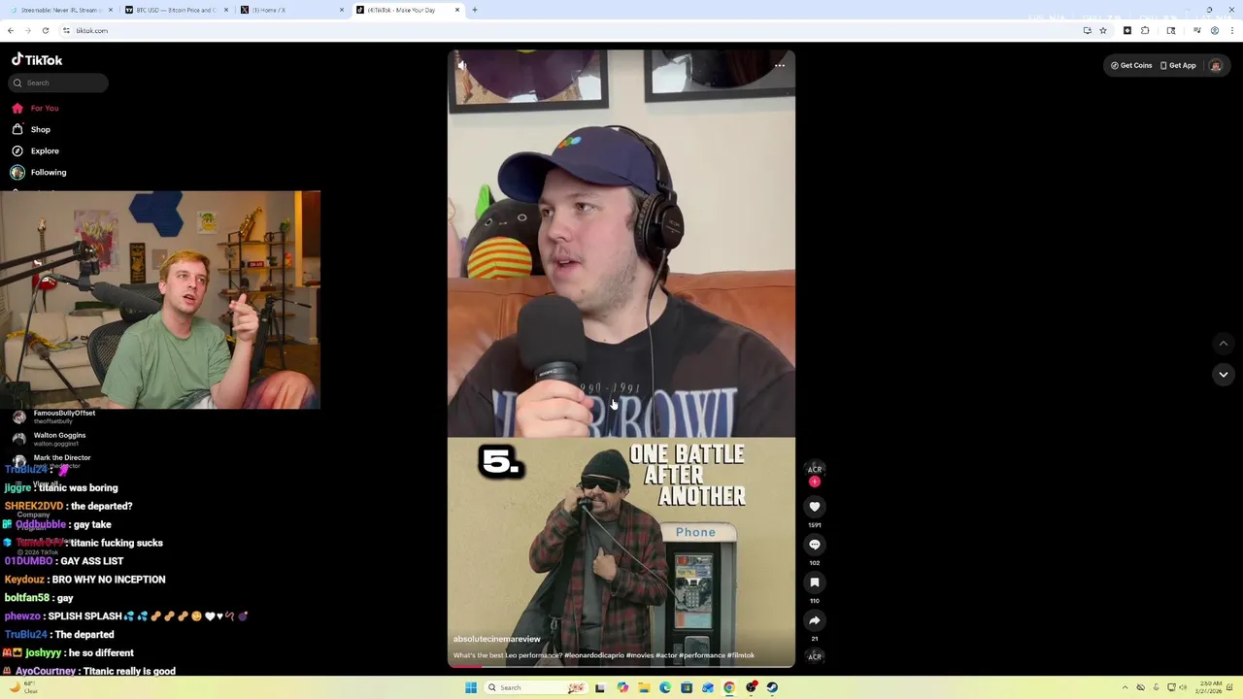Open the browser extensions puzzle icon
Viewport: 1243px width, 699px height.
click(x=1145, y=30)
